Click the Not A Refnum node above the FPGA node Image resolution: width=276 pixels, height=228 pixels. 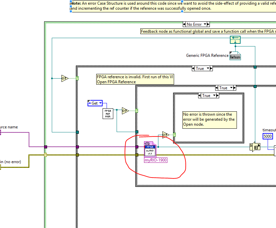165,135
